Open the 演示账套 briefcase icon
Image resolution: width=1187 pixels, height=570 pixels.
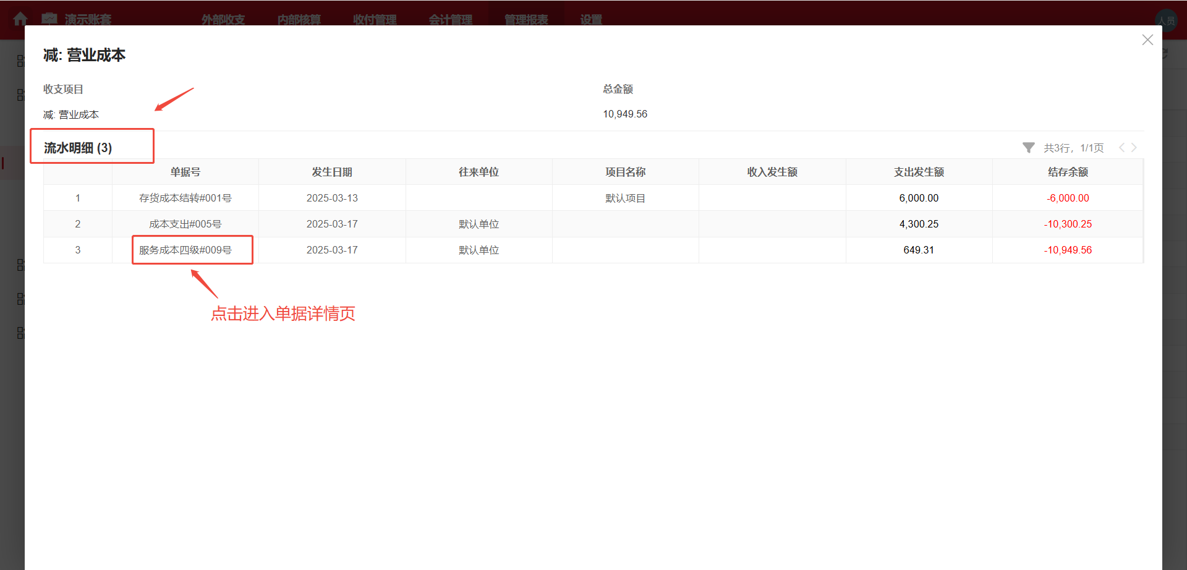49,19
